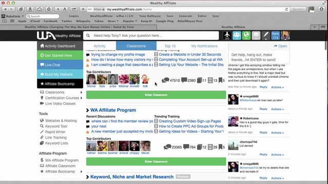Open the network people icon in header

coord(237,35)
